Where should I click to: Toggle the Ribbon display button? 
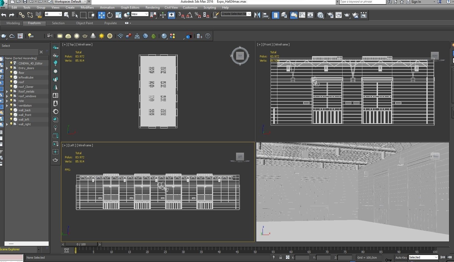tap(294, 15)
